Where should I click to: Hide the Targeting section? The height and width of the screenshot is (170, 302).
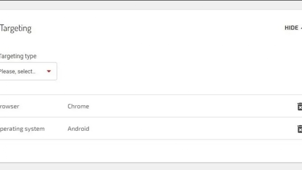point(292,28)
